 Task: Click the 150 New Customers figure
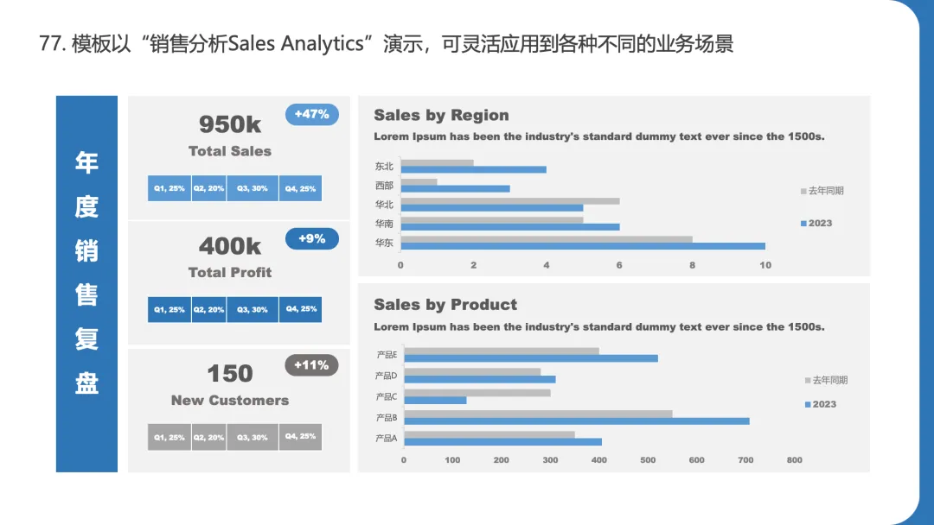click(x=230, y=373)
